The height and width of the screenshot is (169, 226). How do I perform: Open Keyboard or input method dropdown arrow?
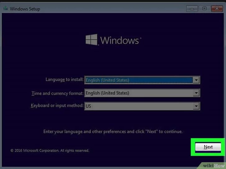point(196,106)
